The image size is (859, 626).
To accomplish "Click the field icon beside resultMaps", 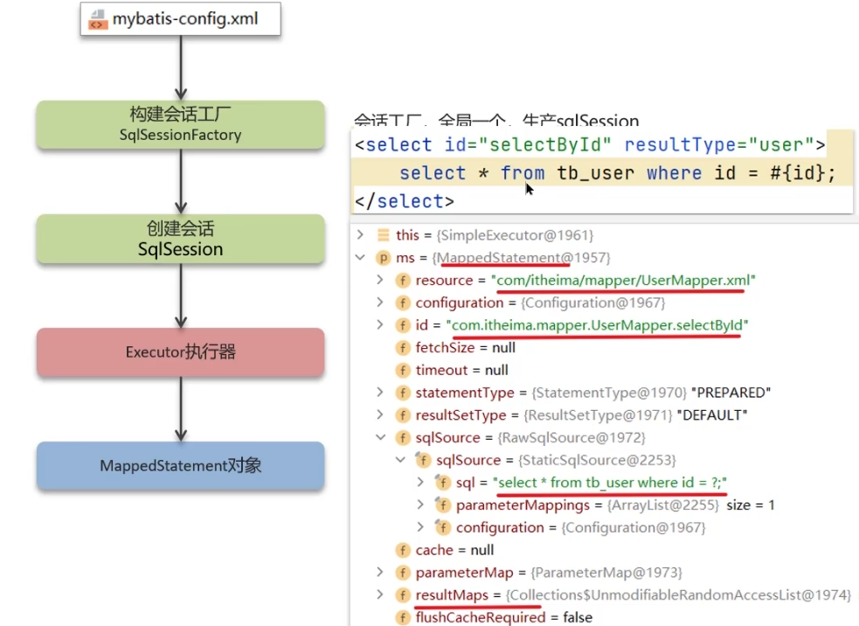I will (x=403, y=595).
